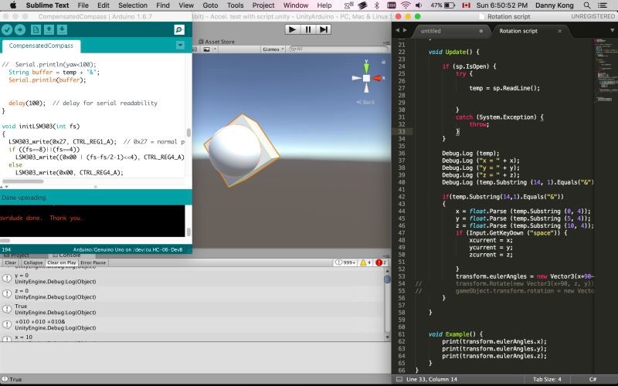Viewport: 618px width, 386px height.
Task: Toggle Clear on Play in Console
Action: tap(62, 262)
